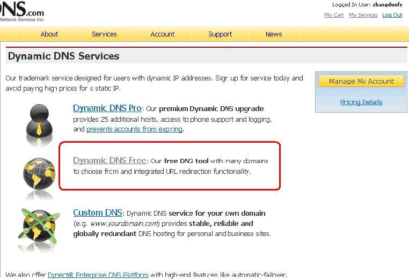409x279 pixels.
Task: Visit the Dynect Enterprise DNS Platform link
Action: pos(98,275)
